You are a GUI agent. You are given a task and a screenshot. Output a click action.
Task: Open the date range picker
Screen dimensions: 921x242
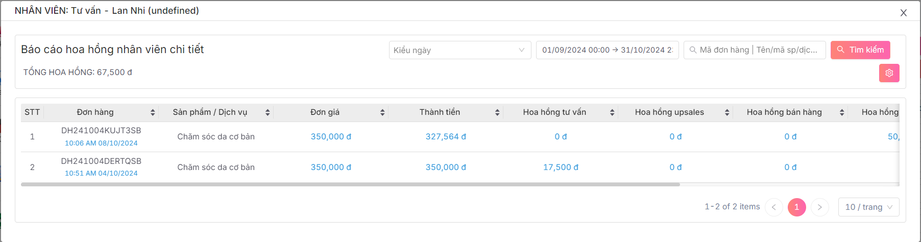point(607,50)
